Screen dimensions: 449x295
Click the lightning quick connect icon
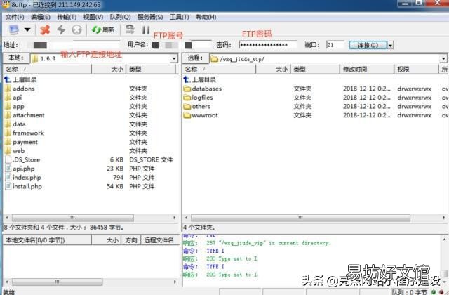coord(61,29)
